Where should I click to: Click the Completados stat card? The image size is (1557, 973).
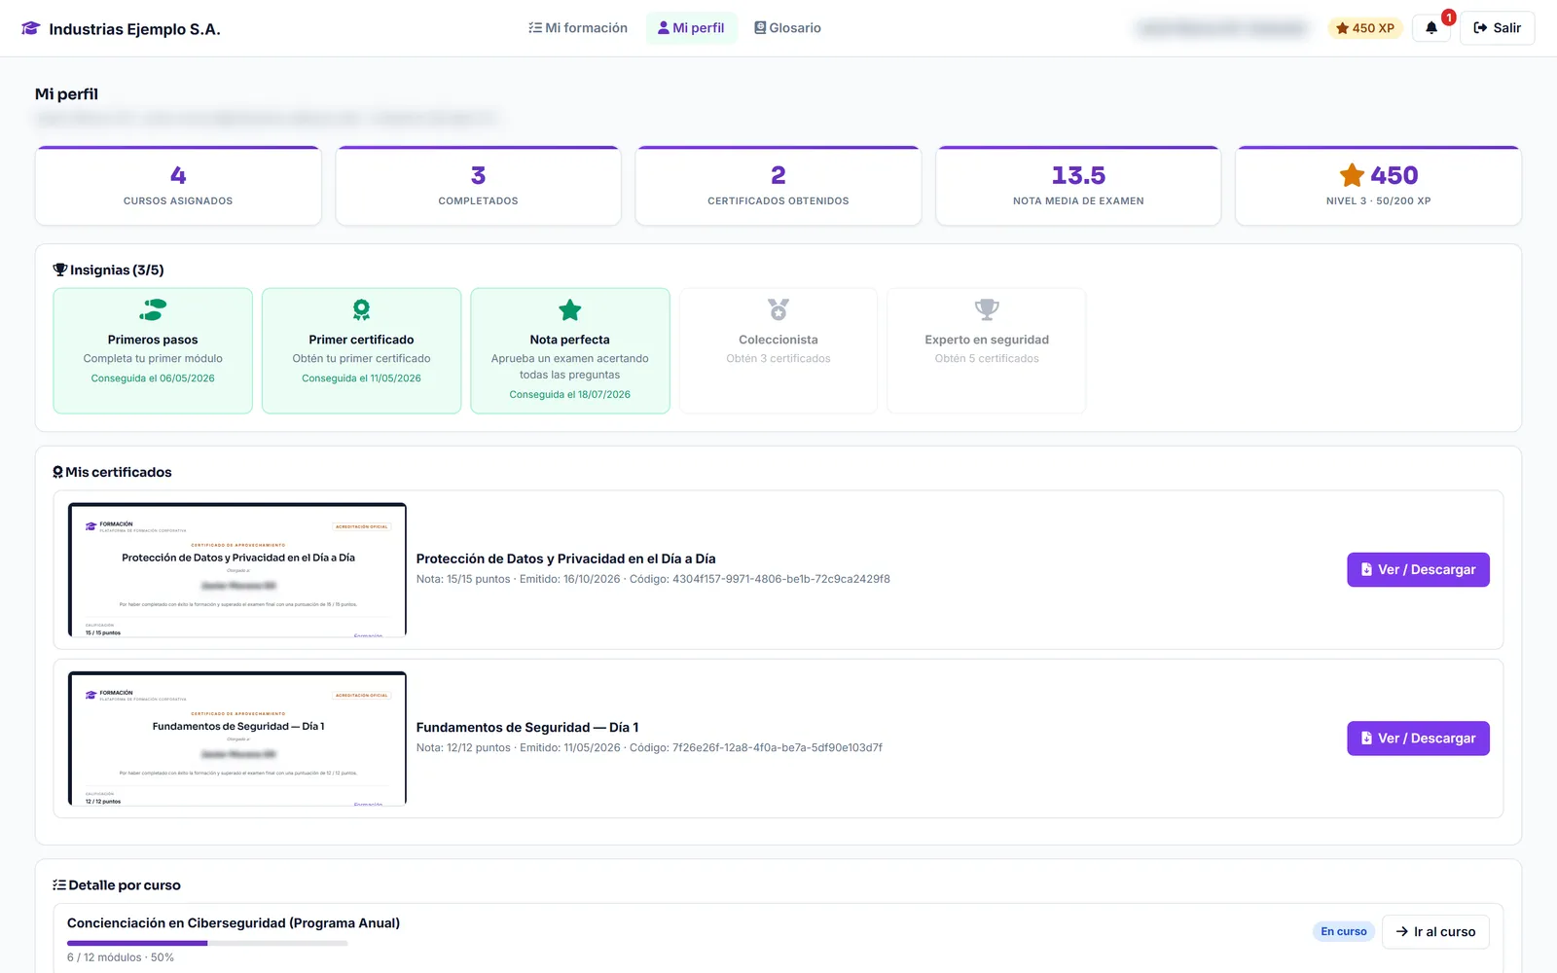[478, 186]
